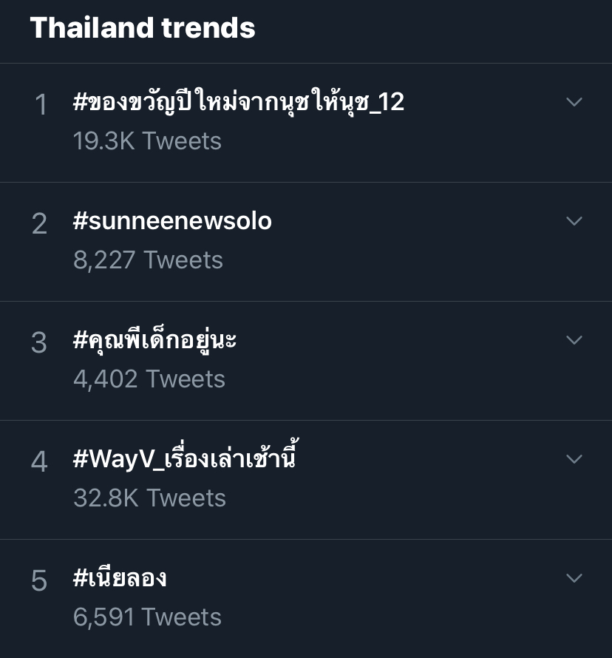Select the 4,402 Tweets label
This screenshot has height=658, width=612.
[149, 379]
